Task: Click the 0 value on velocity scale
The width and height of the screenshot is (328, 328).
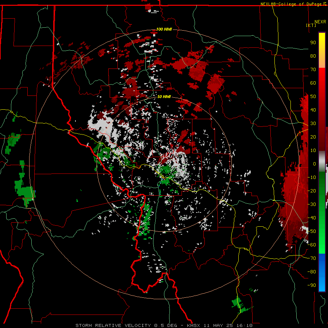Action: point(315,164)
